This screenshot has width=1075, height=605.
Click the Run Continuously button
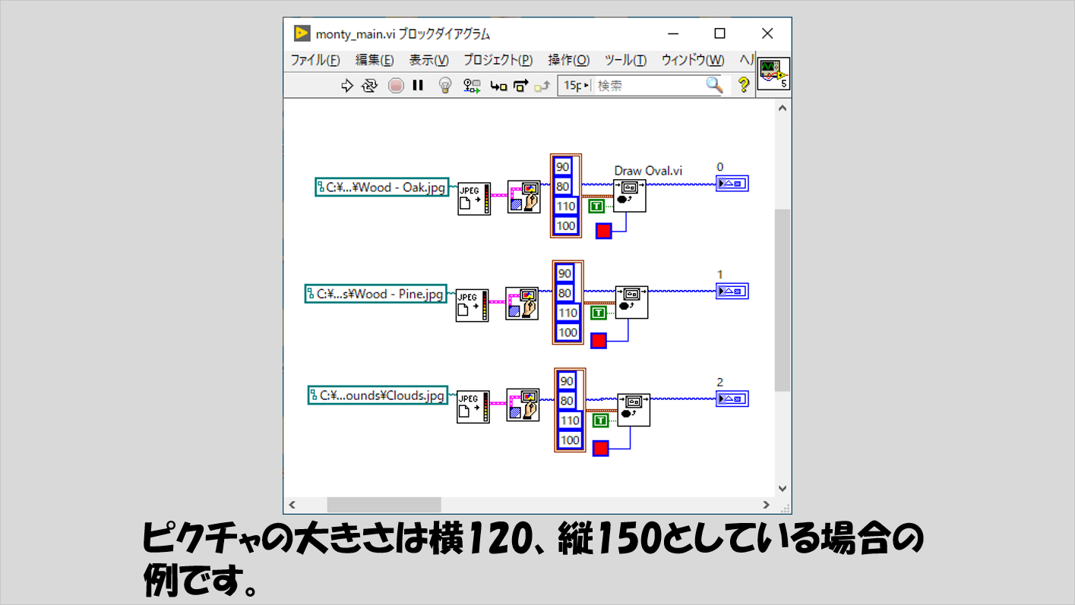(370, 86)
